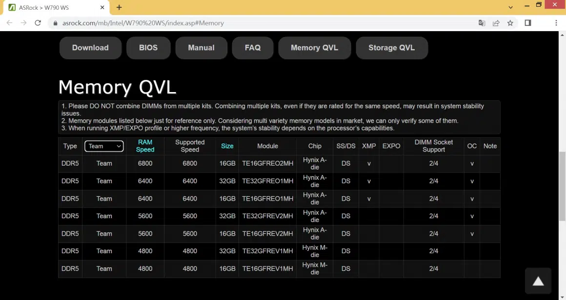The width and height of the screenshot is (566, 300).
Task: Click the Supported Speed column header
Action: pyautogui.click(x=190, y=146)
